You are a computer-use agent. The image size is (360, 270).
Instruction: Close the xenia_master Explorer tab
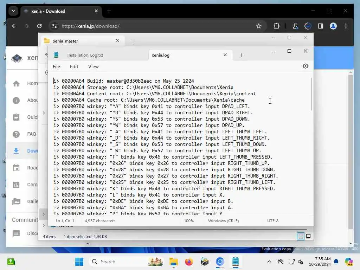(x=117, y=41)
